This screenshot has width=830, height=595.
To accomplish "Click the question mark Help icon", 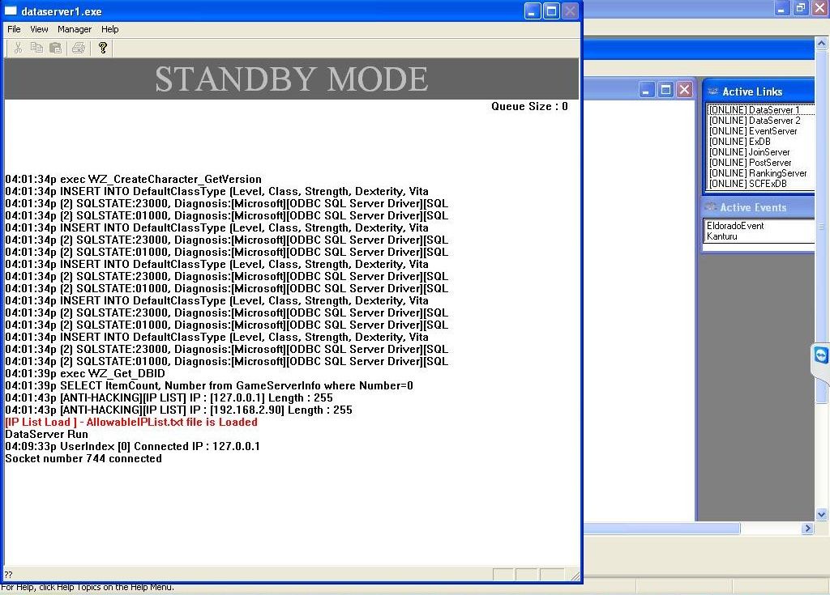I will [103, 49].
